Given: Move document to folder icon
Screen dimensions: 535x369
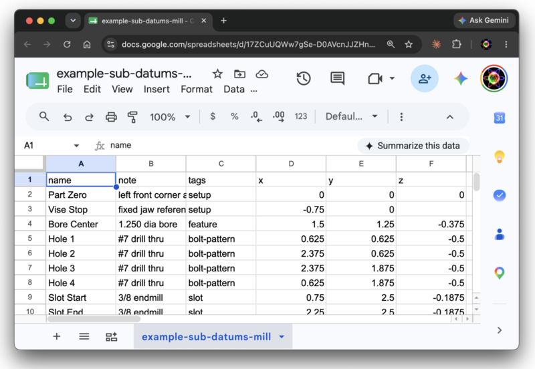Looking at the screenshot, I should (x=239, y=74).
